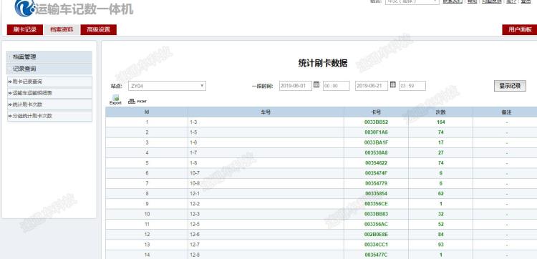Click vehicle number 1-8

(x=193, y=163)
